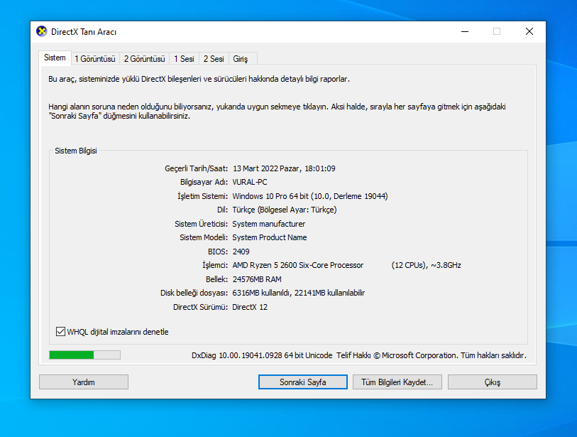Click the İşletim Sistemi label
Screen dimensions: 577x437
[x=203, y=196]
